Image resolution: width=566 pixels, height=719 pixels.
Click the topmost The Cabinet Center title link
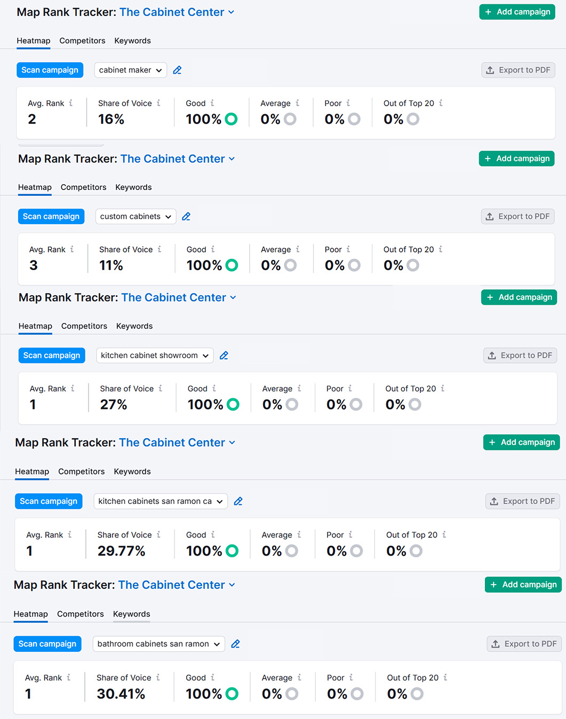click(172, 12)
